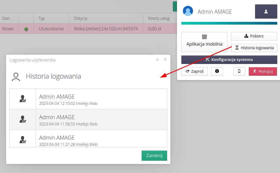Select login entry from 12:10:02

[101, 99]
